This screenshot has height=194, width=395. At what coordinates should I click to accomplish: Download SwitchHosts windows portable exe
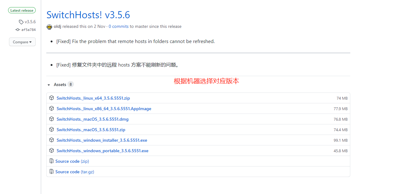pyautogui.click(x=102, y=151)
